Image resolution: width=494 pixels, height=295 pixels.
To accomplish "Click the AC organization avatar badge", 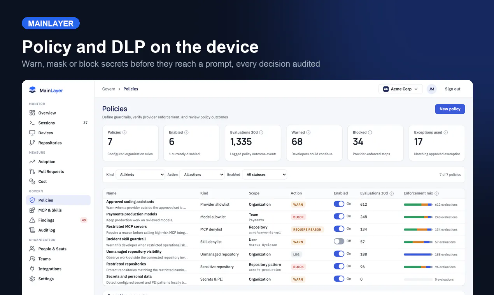I will (x=386, y=89).
